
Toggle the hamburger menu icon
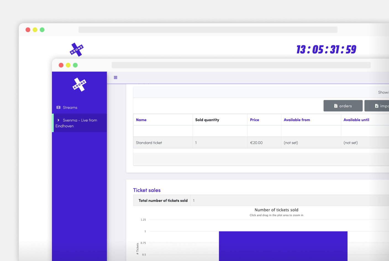[x=115, y=77]
